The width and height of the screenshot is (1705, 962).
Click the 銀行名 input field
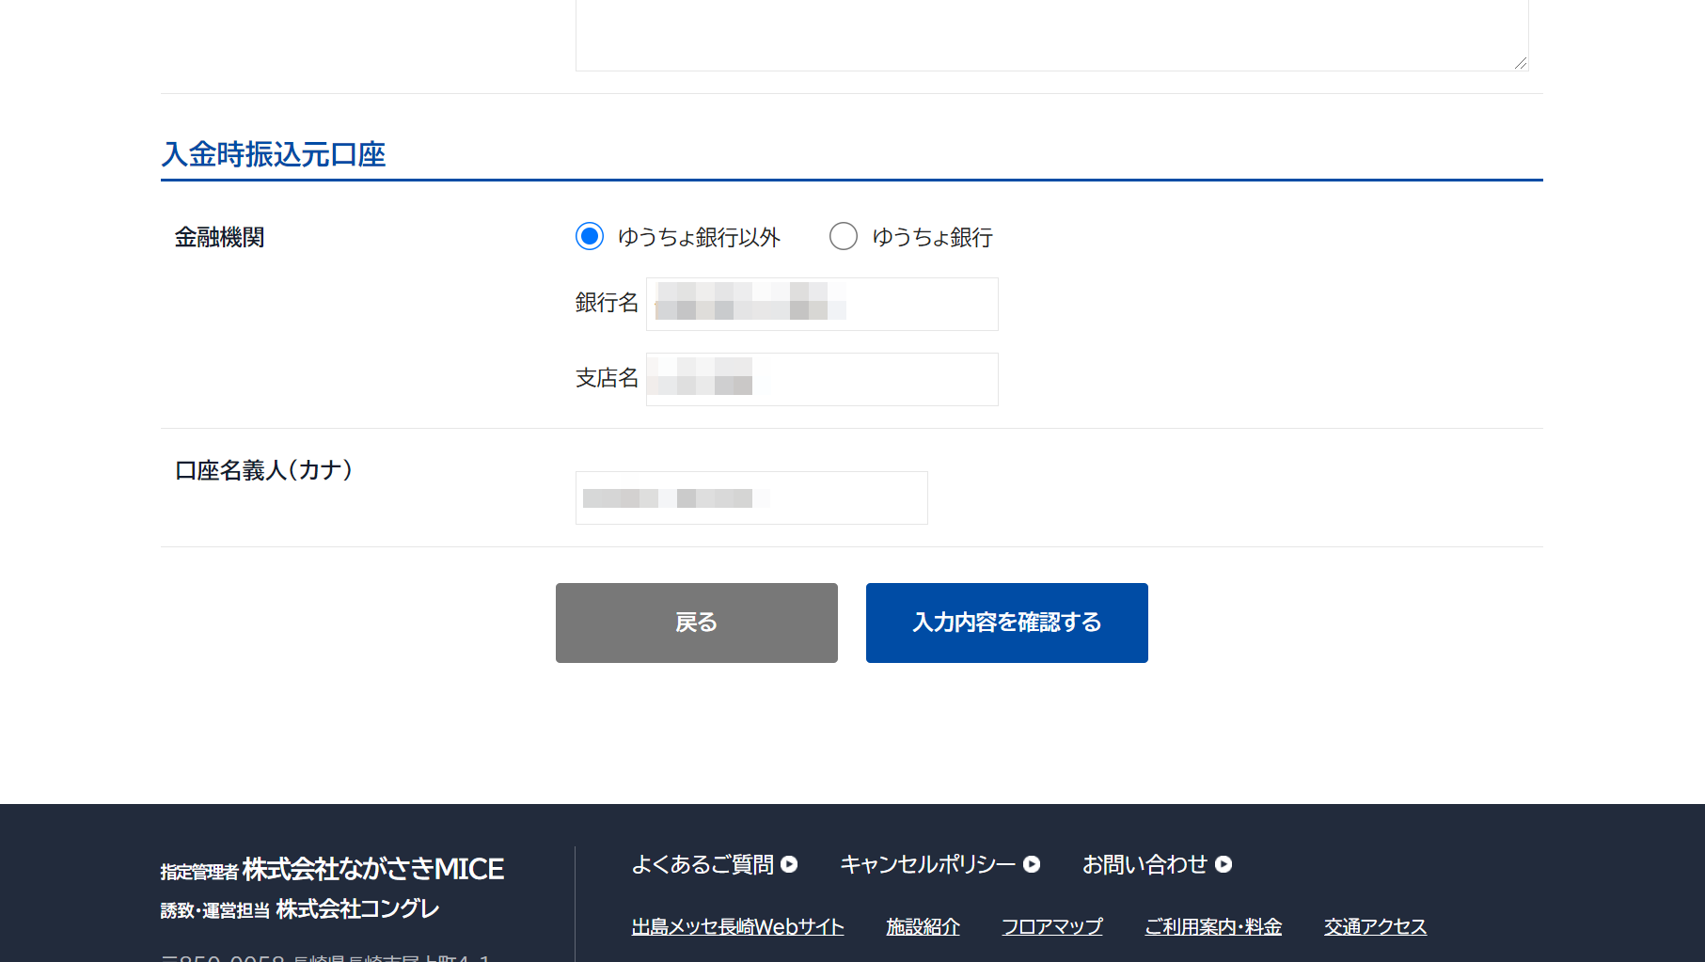coord(822,304)
